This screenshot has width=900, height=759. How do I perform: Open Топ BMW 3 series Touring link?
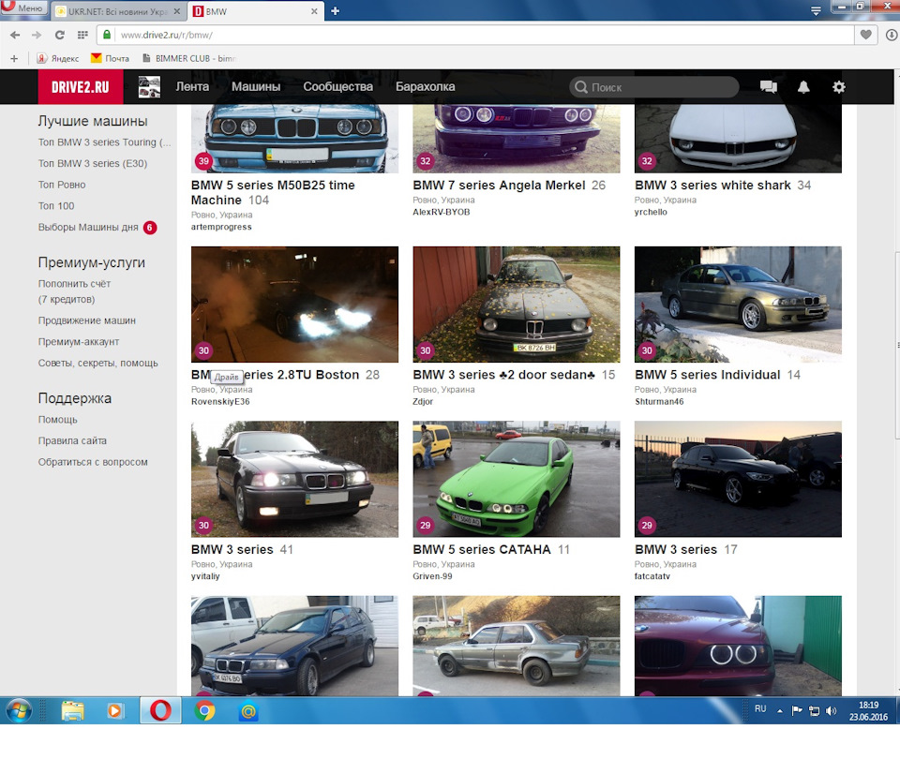[104, 142]
